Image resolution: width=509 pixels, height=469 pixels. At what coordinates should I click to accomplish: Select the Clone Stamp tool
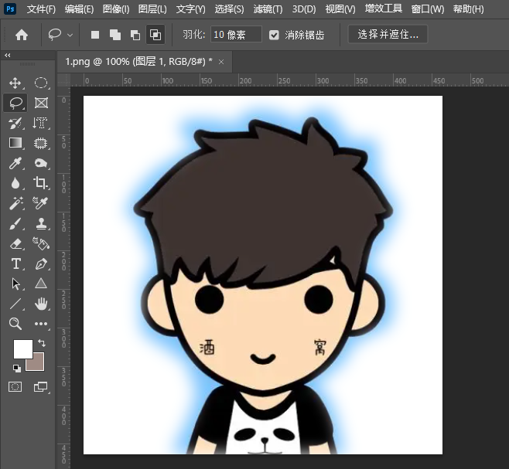click(x=41, y=223)
